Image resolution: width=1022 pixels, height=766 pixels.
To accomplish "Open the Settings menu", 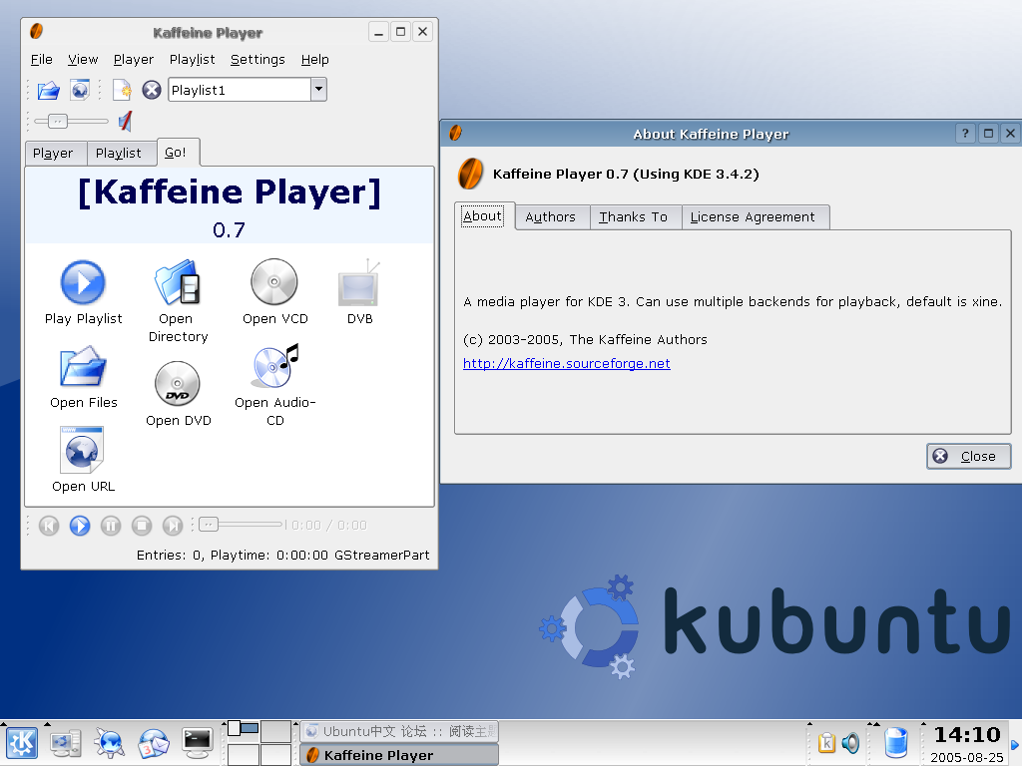I will coord(257,60).
